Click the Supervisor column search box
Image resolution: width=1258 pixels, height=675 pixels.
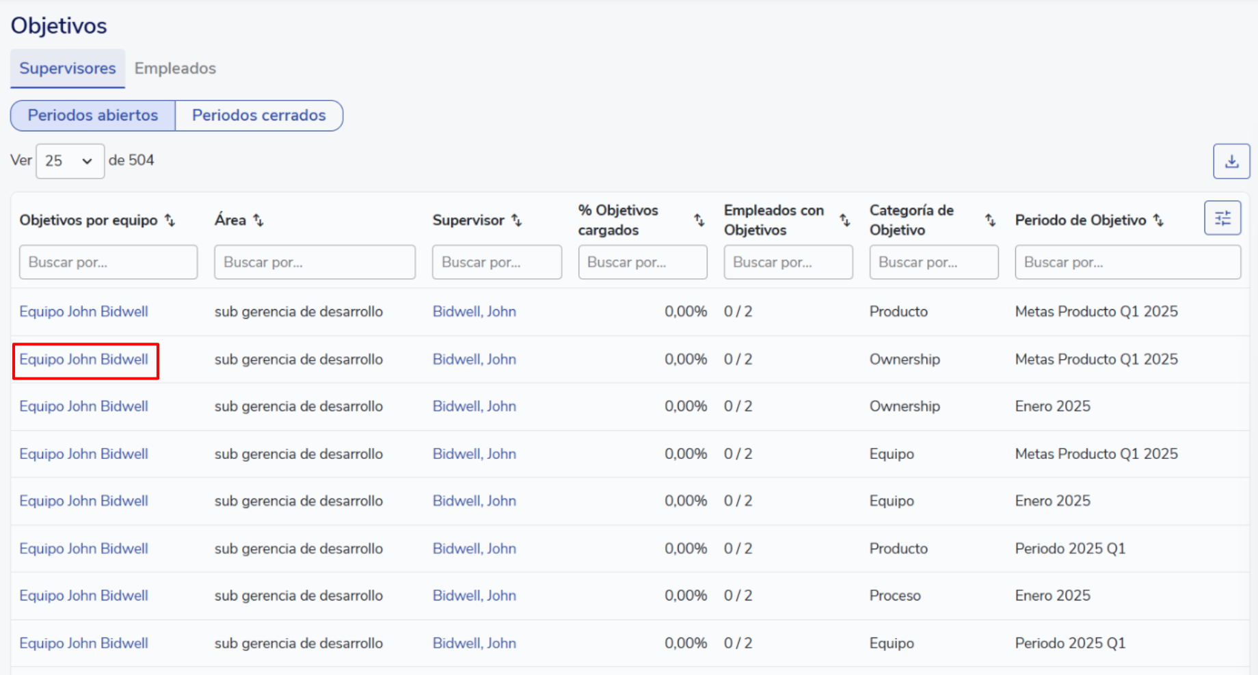click(x=496, y=263)
